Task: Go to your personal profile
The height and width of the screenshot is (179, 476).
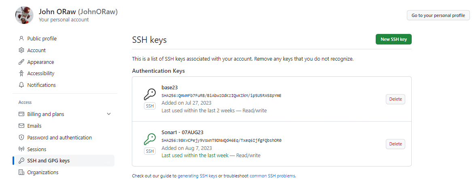Action: (438, 15)
